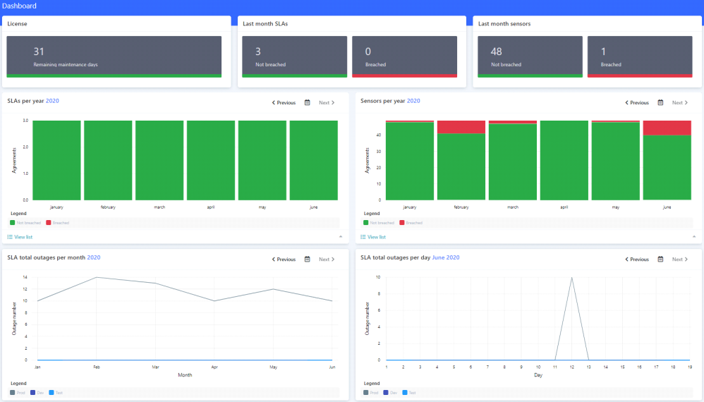Screen dimensions: 704x402
Task: Click the Last month SLAs heading
Action: (265, 24)
